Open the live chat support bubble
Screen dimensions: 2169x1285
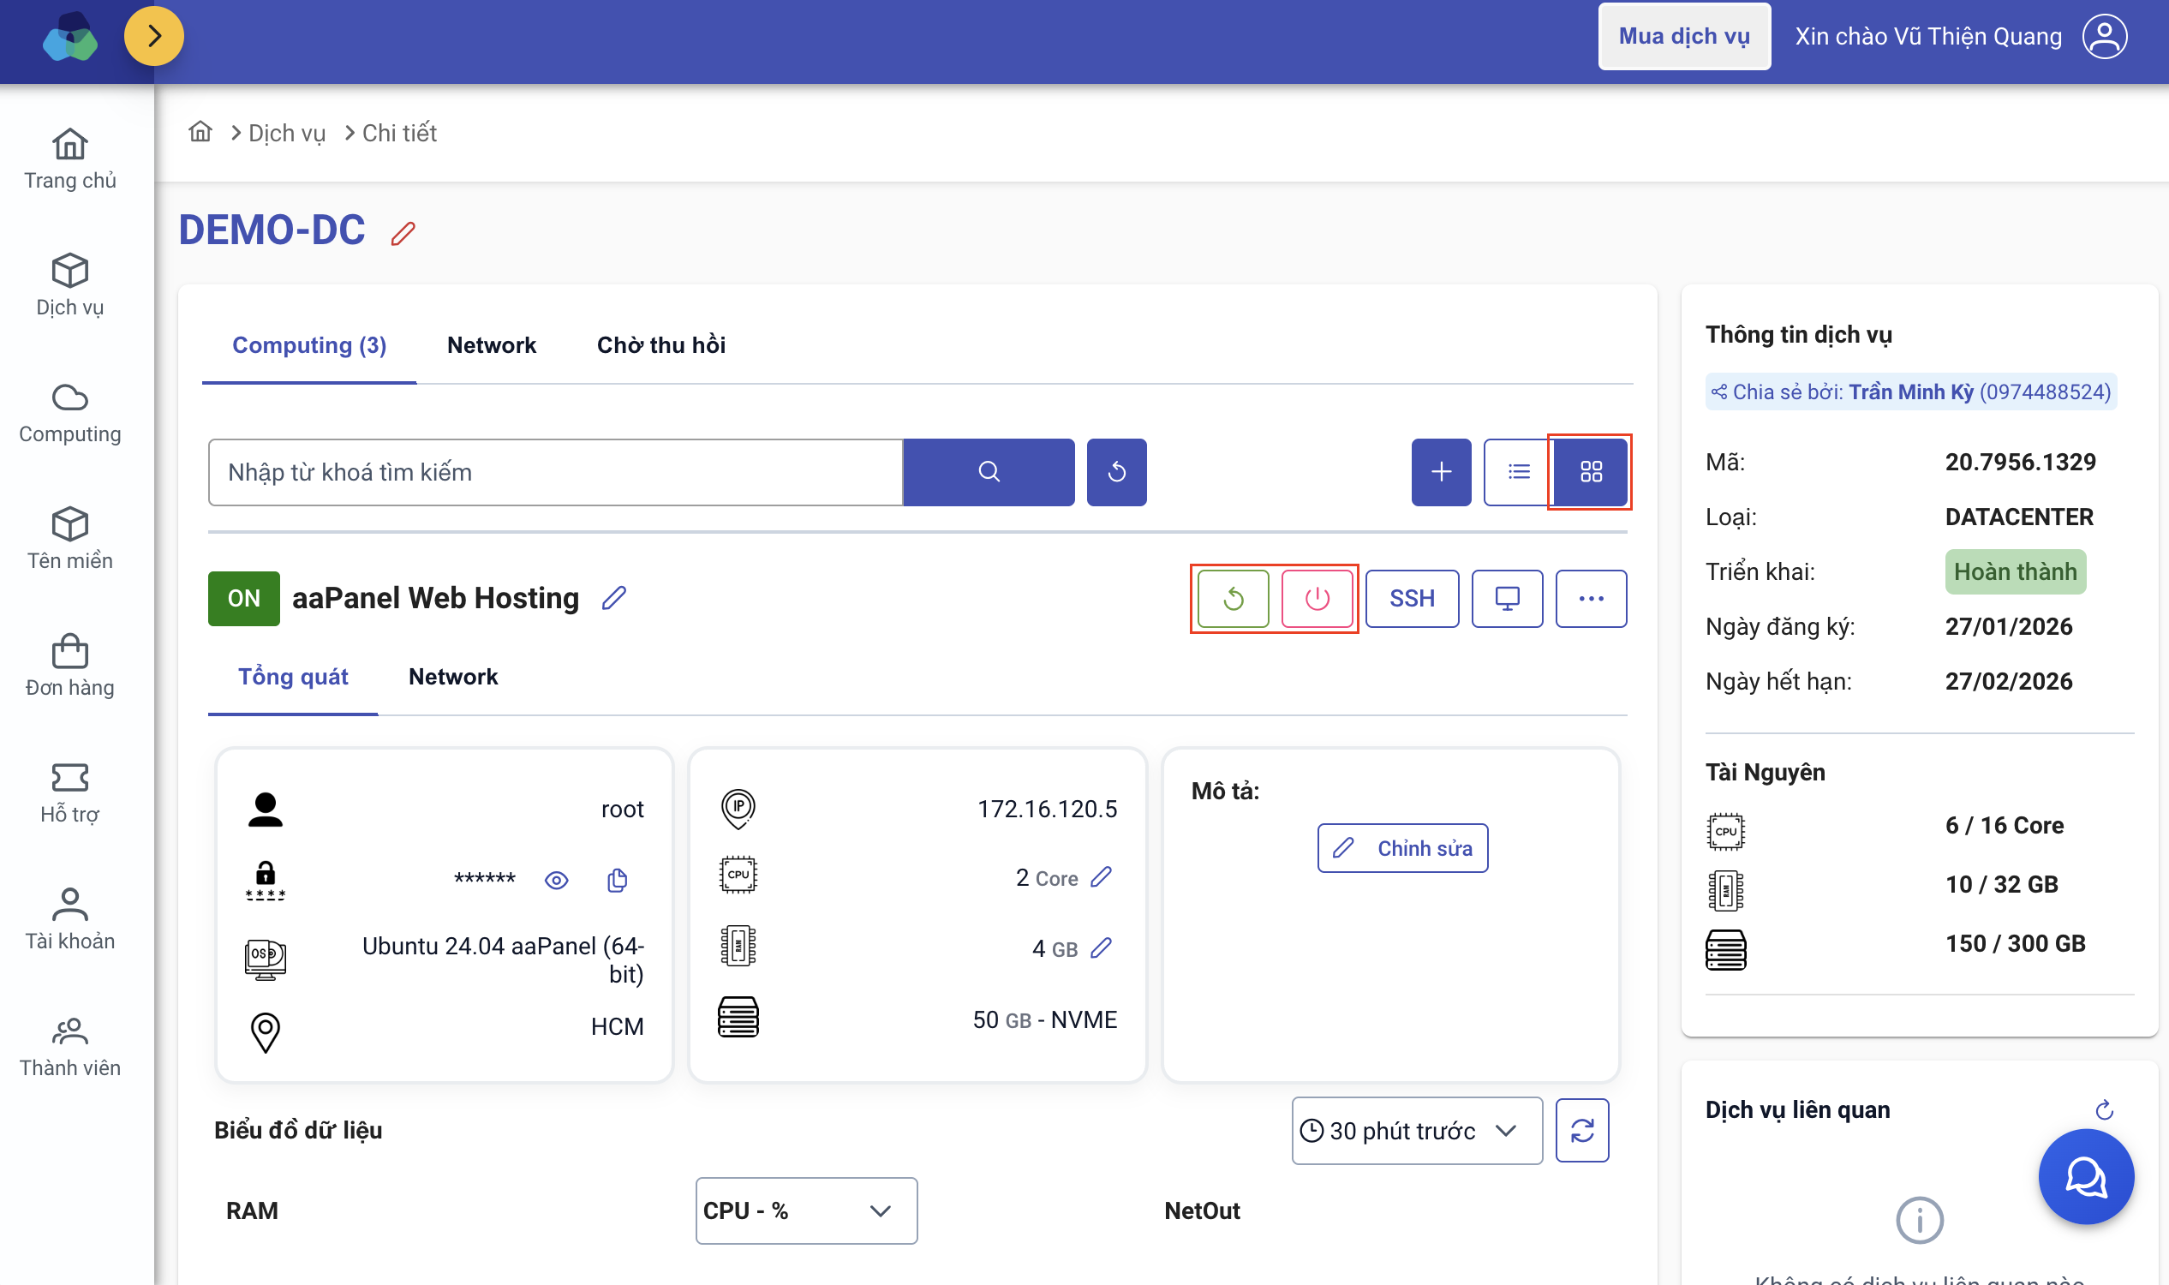(x=2085, y=1176)
